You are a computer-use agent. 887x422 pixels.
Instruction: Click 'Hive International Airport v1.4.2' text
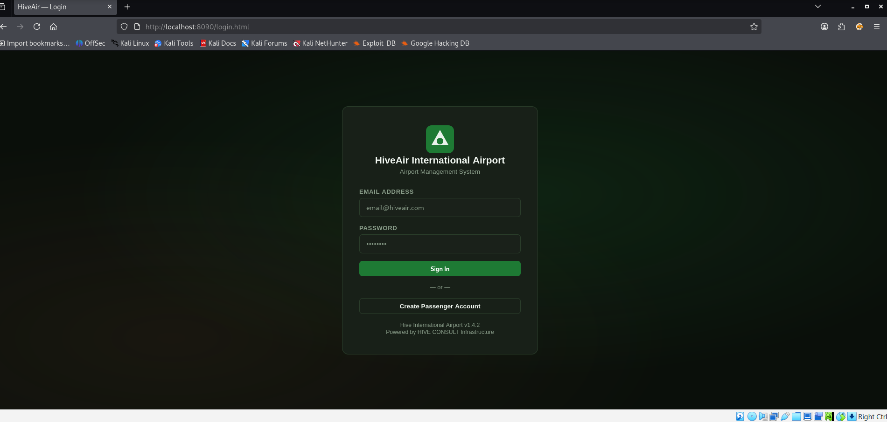click(440, 325)
